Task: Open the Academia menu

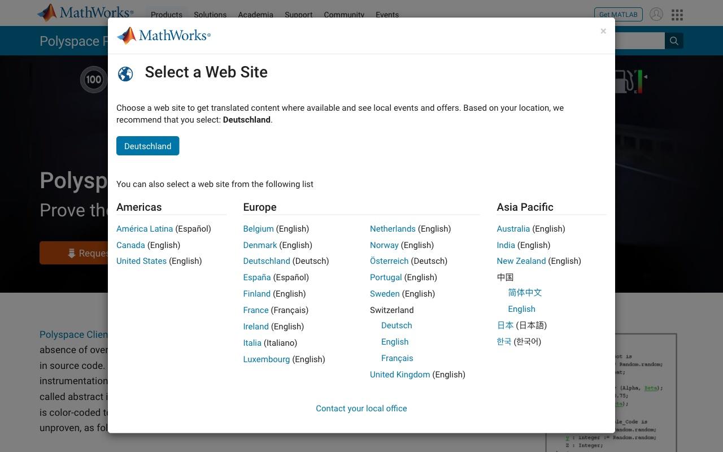Action: 255,15
